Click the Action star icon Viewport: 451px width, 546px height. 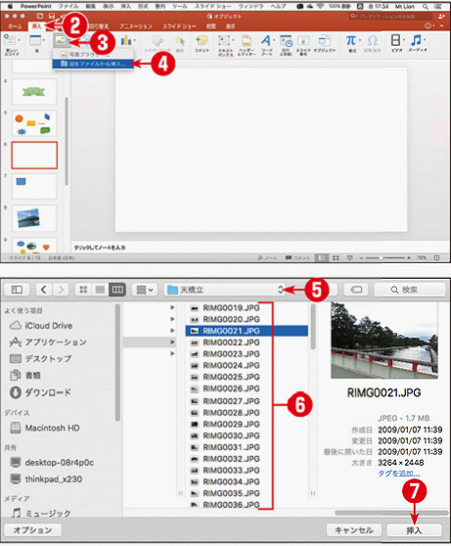[180, 41]
